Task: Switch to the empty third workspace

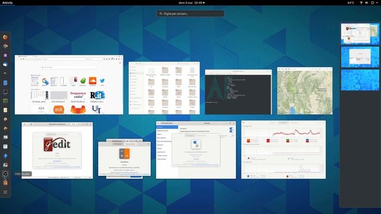Action: (360, 80)
